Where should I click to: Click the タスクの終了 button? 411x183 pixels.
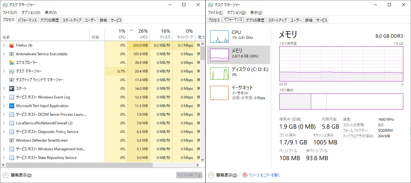pos(189,175)
